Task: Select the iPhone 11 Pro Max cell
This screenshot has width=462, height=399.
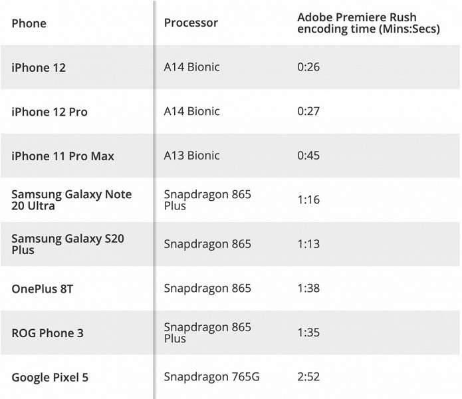Action: pyautogui.click(x=62, y=156)
